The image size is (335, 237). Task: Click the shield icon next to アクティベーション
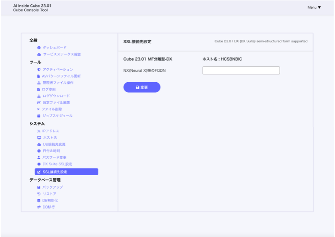pyautogui.click(x=39, y=70)
